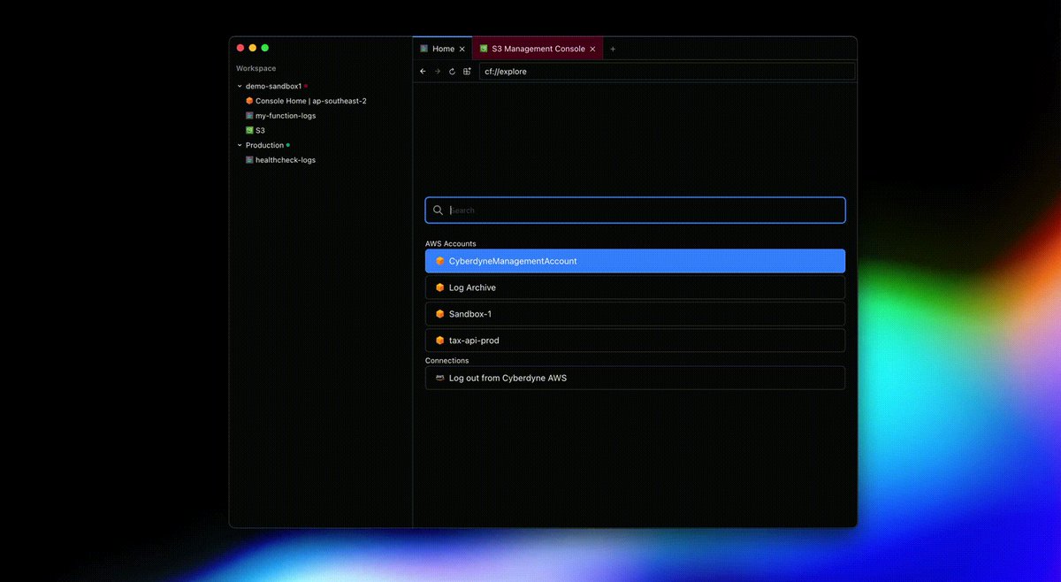Click the Home tab favicon

point(424,49)
